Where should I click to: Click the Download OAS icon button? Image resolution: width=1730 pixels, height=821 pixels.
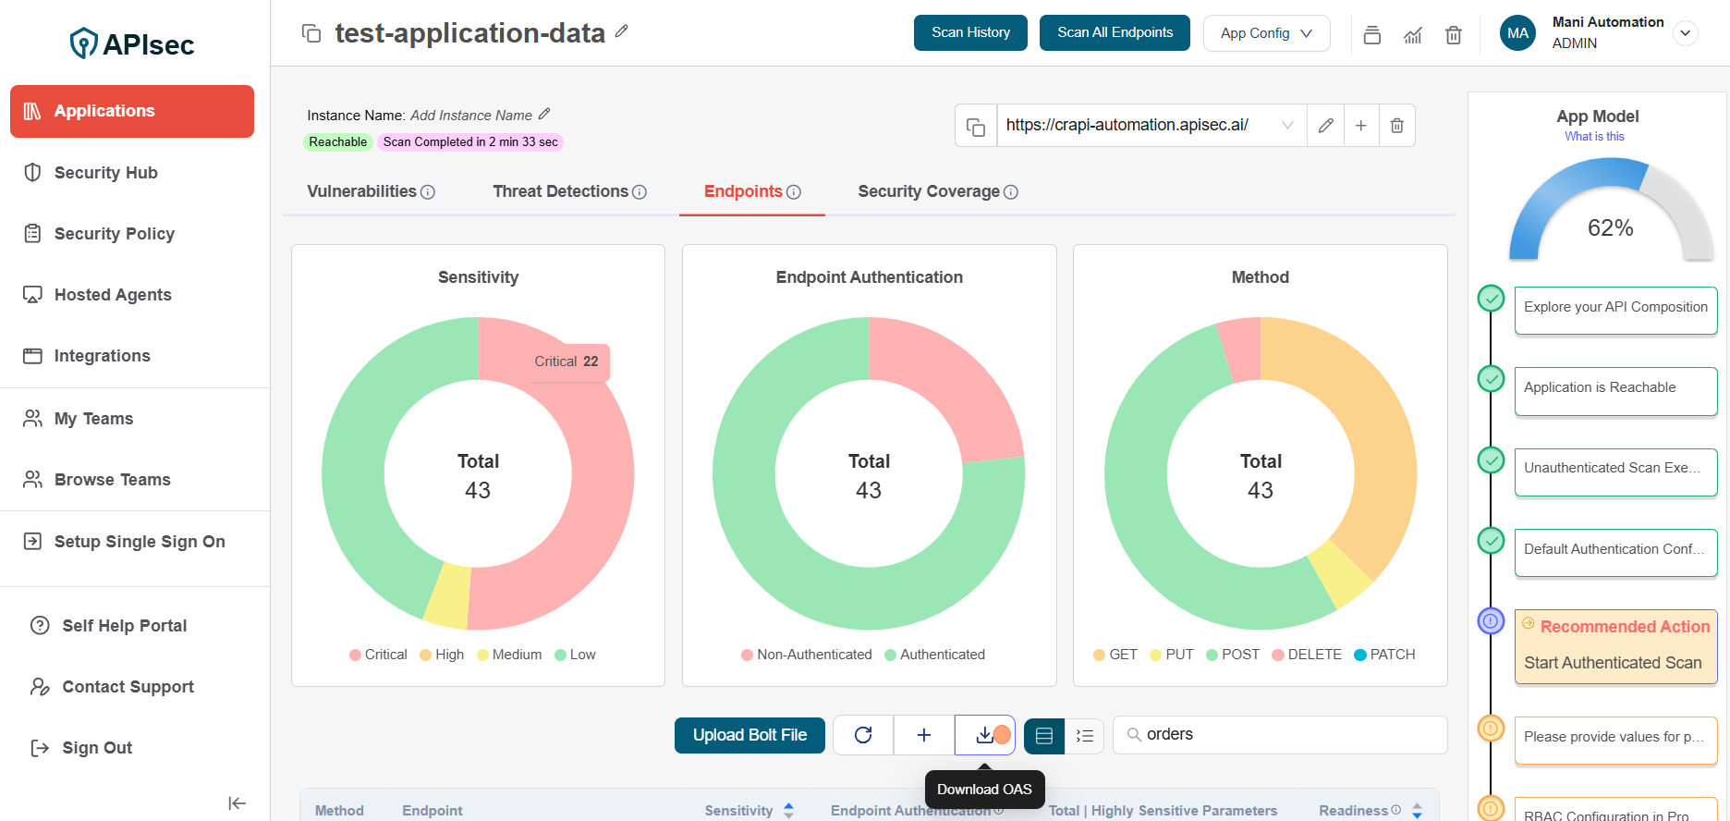(984, 735)
